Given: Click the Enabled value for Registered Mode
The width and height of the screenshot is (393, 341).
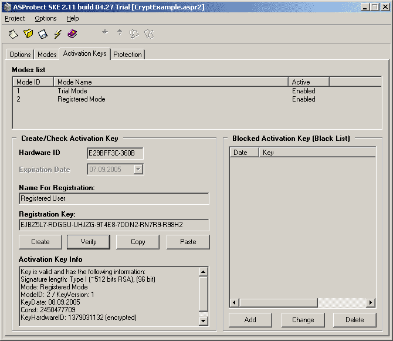Looking at the screenshot, I should tap(304, 99).
